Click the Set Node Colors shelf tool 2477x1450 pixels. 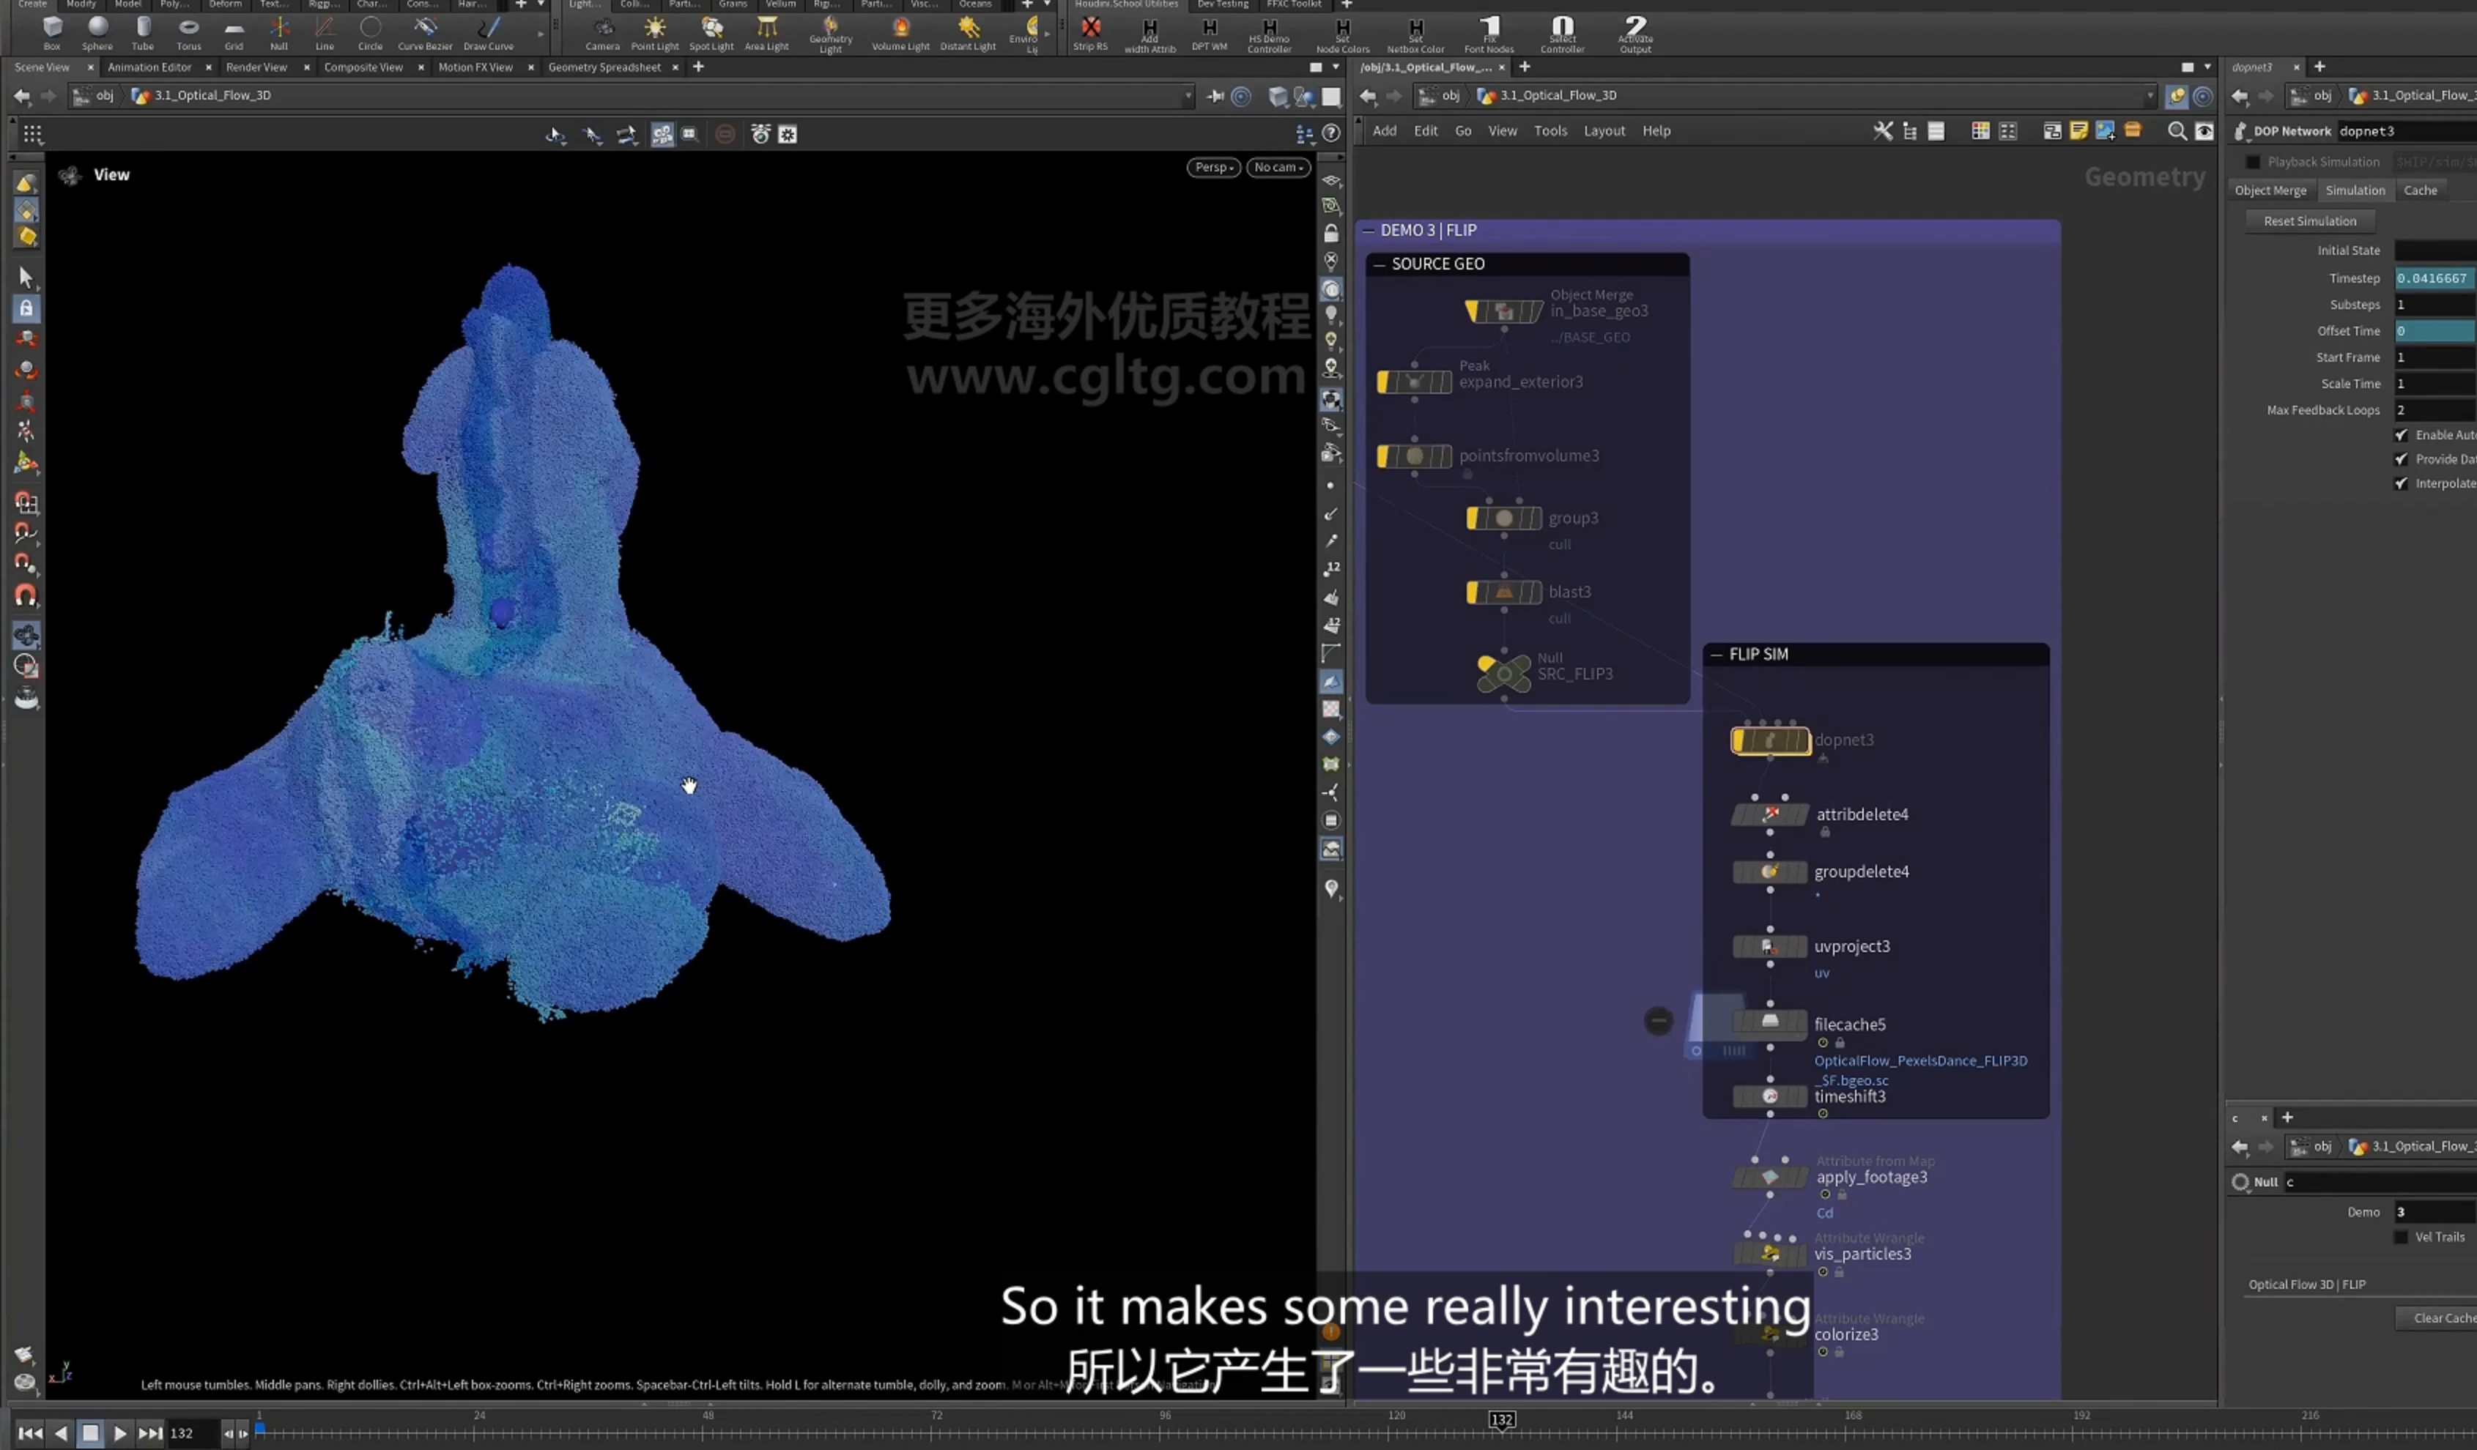1343,34
